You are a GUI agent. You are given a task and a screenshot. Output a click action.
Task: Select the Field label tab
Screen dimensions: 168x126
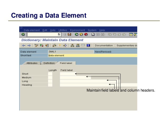coord(66,63)
